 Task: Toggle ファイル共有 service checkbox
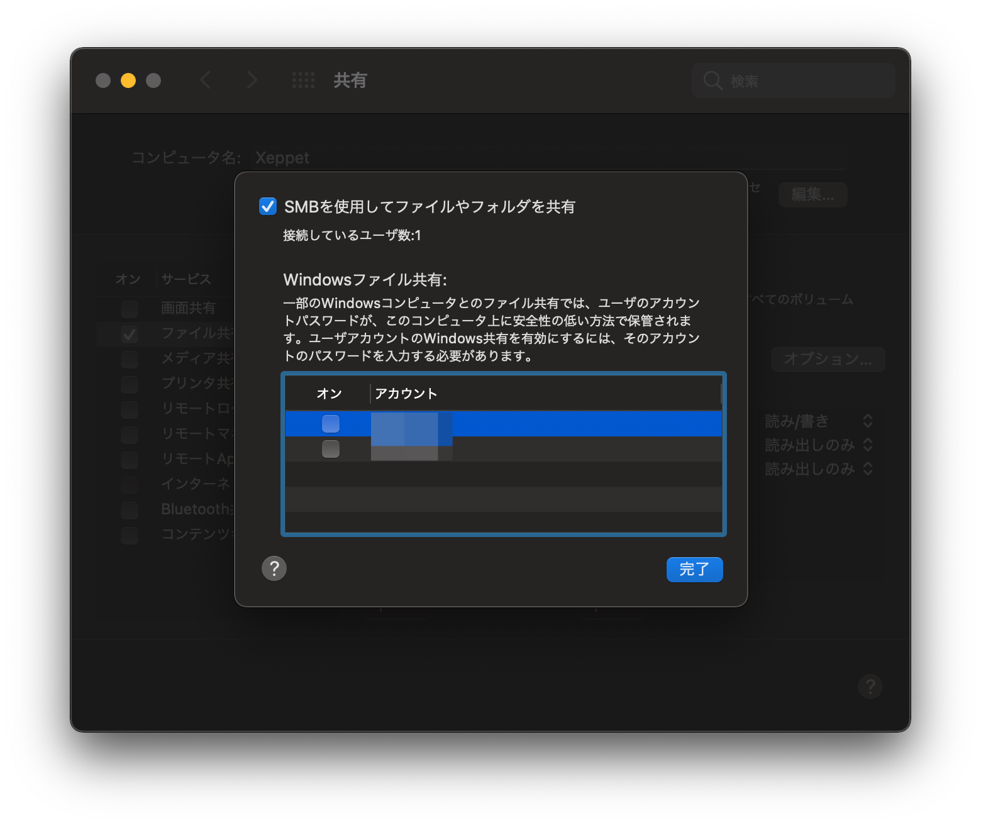click(x=130, y=334)
